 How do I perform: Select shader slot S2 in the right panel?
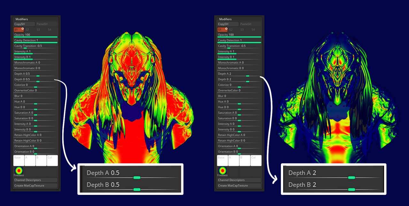click(233, 30)
